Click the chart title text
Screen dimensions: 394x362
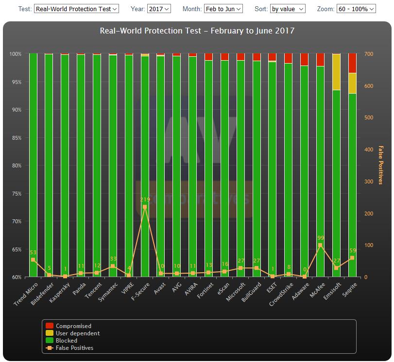197,31
